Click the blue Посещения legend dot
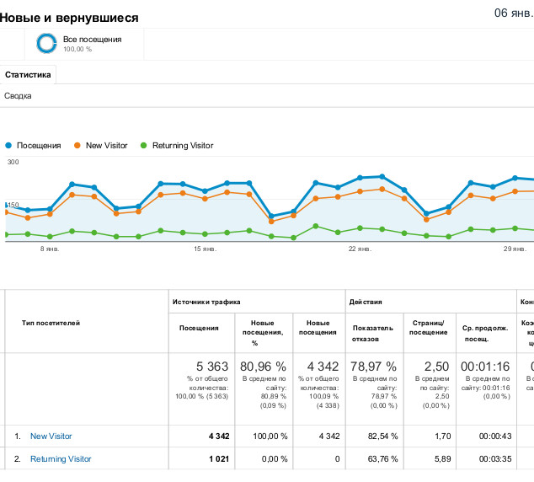534x482 pixels. pyautogui.click(x=9, y=146)
